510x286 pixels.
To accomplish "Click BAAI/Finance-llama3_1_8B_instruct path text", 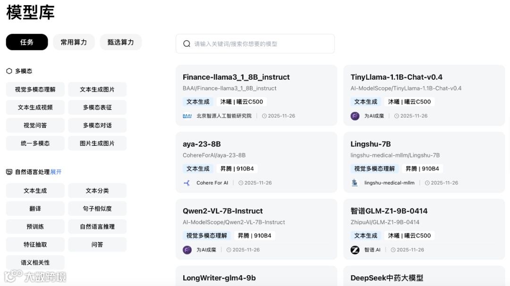I will [229, 88].
